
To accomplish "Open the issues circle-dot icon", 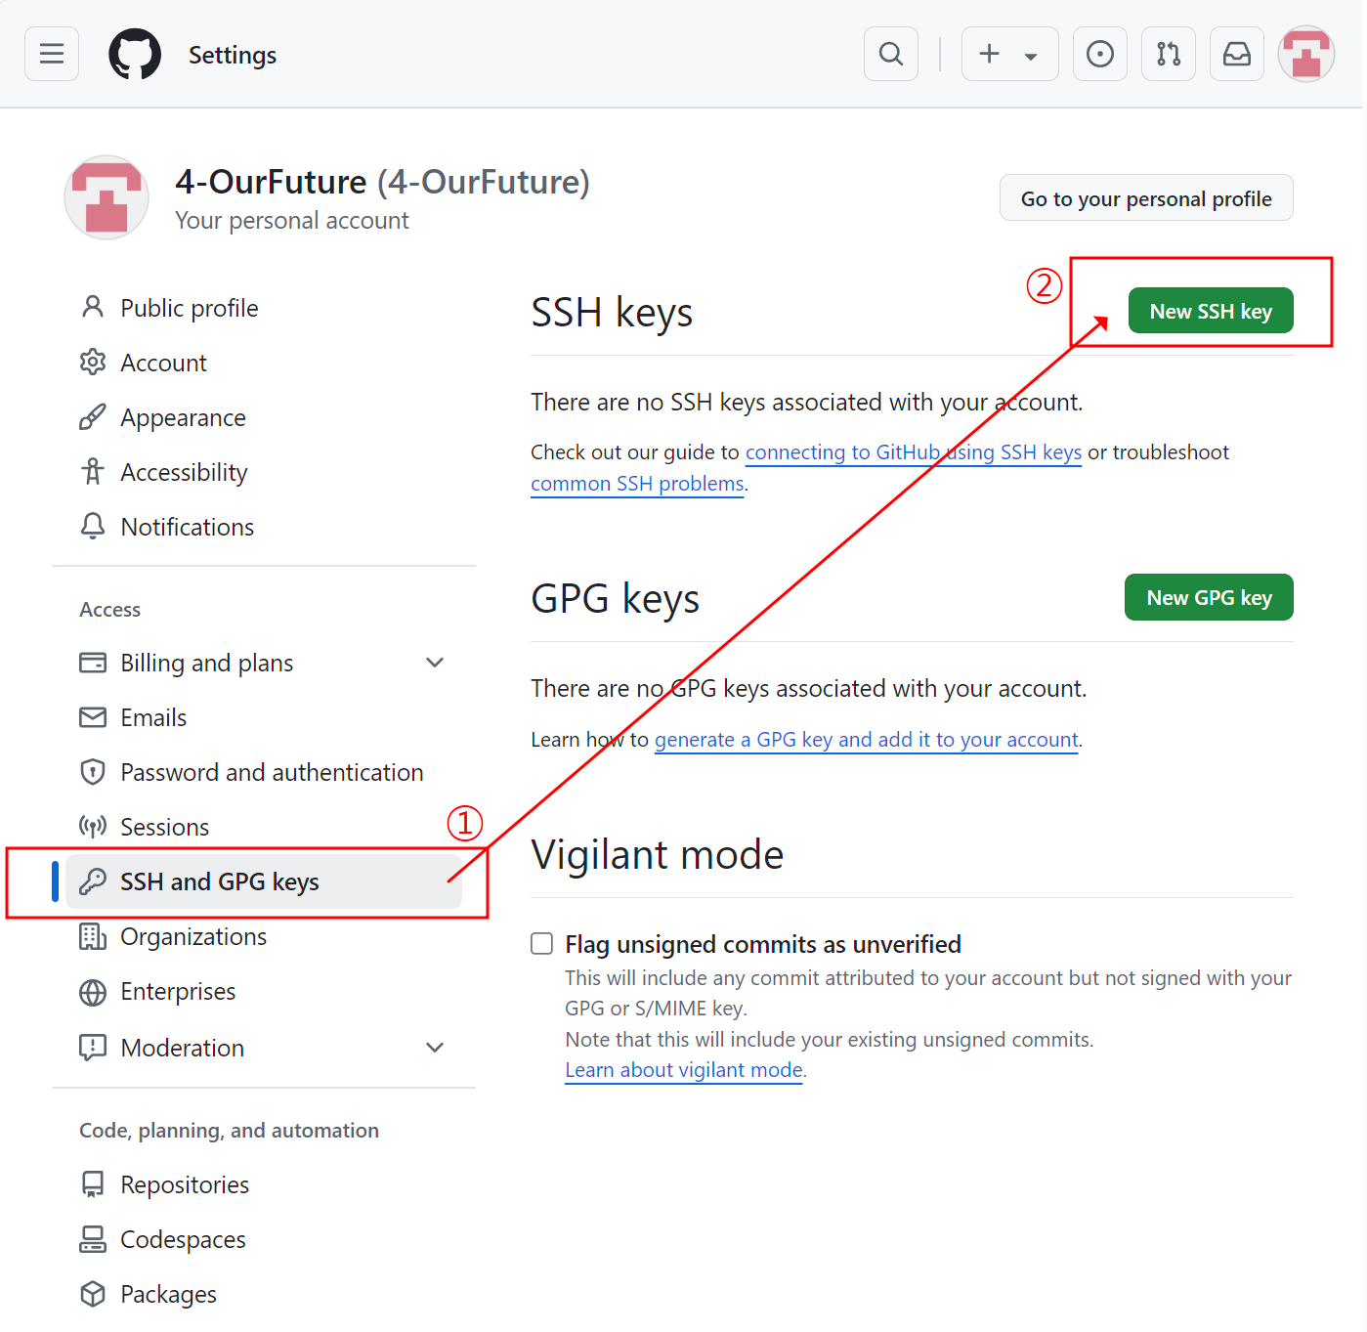I will (x=1100, y=54).
